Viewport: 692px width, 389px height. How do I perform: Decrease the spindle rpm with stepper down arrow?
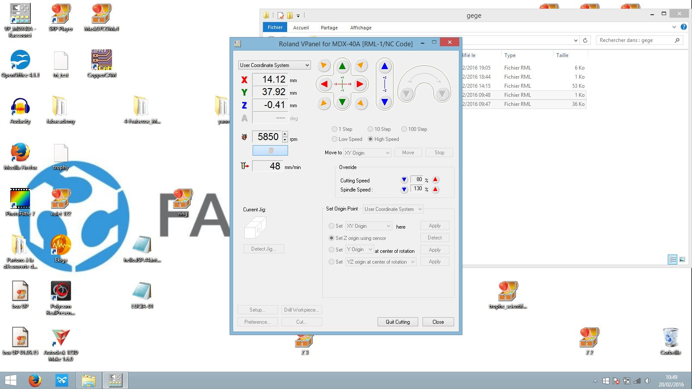click(285, 140)
